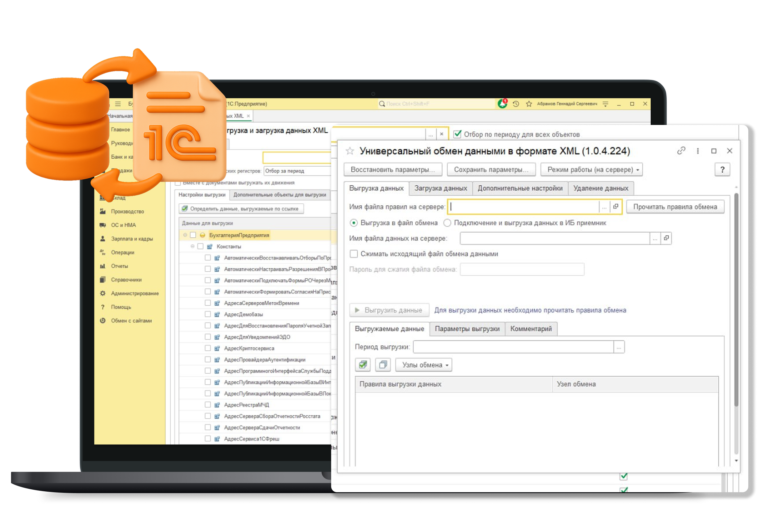Close the XML tab in main window
Screen dimensions: 757x505
248,116
